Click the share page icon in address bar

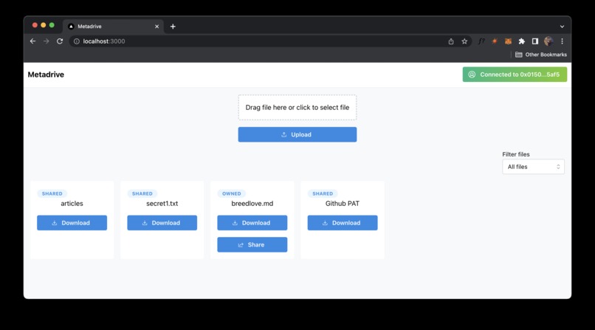(451, 41)
